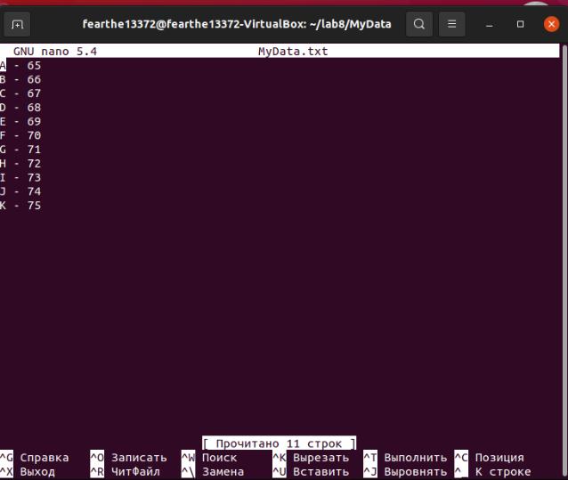Click the MyData.txt file name header
The image size is (568, 480).
[x=293, y=52]
